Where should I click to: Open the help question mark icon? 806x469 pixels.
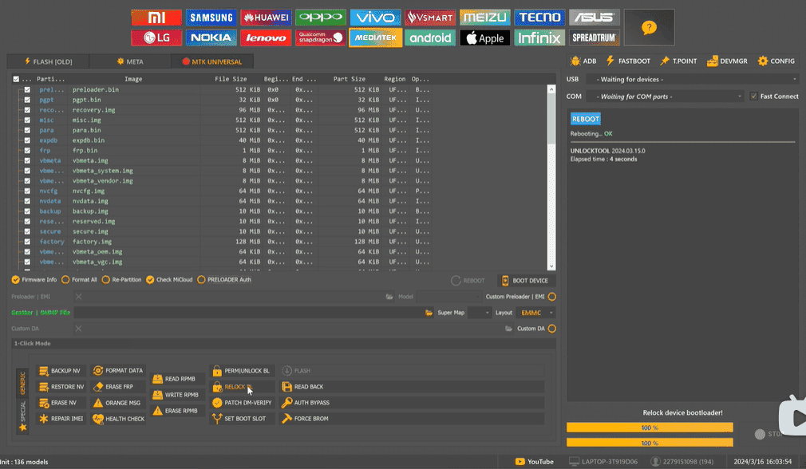pyautogui.click(x=649, y=27)
